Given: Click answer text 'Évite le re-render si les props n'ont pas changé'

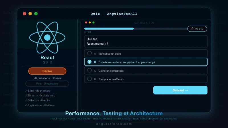Looking at the screenshot, I should coord(127,62).
